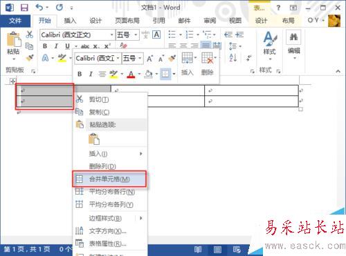Click text effects A icon in ribbon
This screenshot has width=346, height=256.
[x=45, y=58]
